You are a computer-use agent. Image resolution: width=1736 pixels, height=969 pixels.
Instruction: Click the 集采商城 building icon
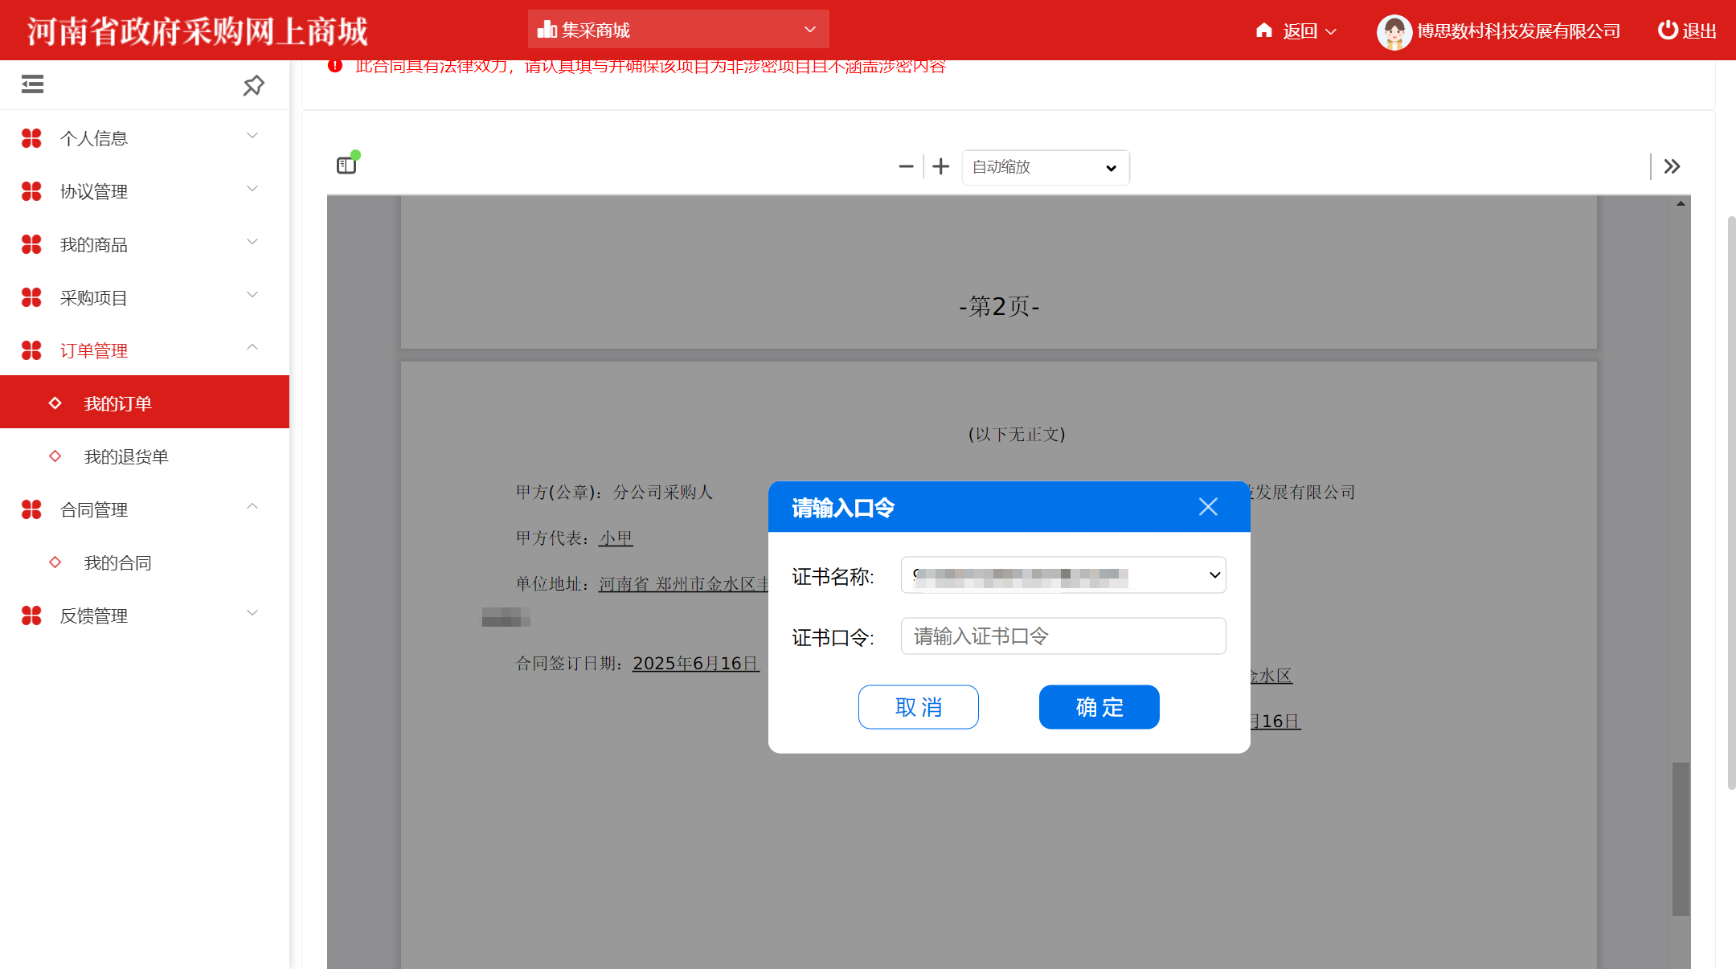[547, 30]
